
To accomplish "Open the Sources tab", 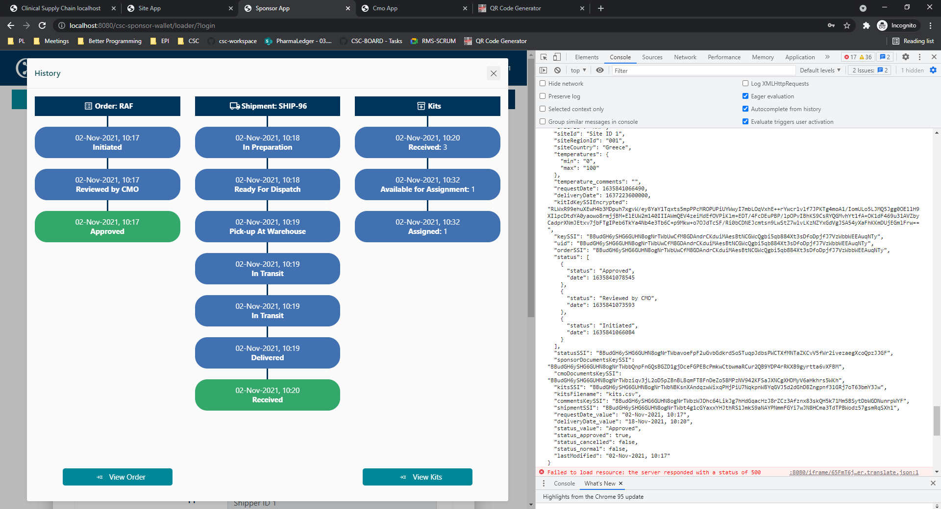I will click(652, 57).
